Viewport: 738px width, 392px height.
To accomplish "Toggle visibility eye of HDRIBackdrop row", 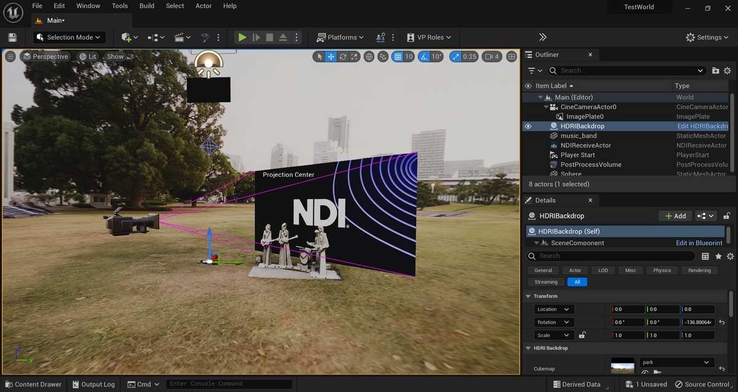I will [528, 126].
